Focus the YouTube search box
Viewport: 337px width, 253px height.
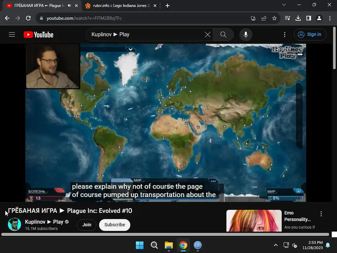click(x=146, y=34)
